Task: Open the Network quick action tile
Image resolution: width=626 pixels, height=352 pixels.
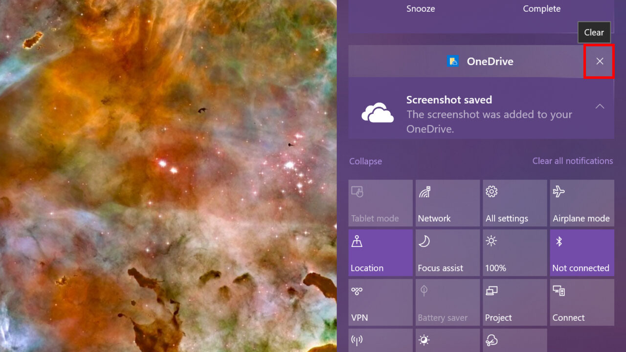Action: pyautogui.click(x=447, y=203)
